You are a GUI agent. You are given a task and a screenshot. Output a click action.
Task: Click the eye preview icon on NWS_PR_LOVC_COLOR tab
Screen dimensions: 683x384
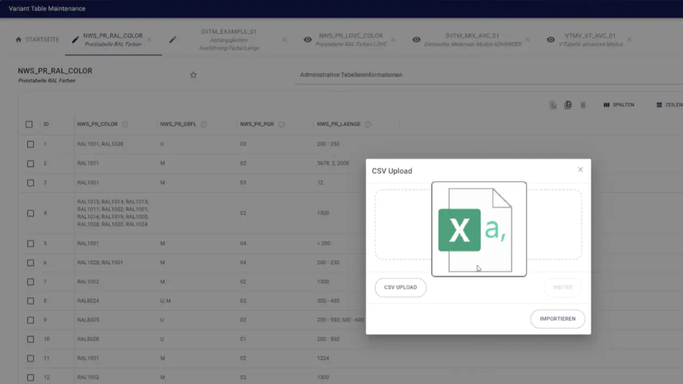coord(307,39)
